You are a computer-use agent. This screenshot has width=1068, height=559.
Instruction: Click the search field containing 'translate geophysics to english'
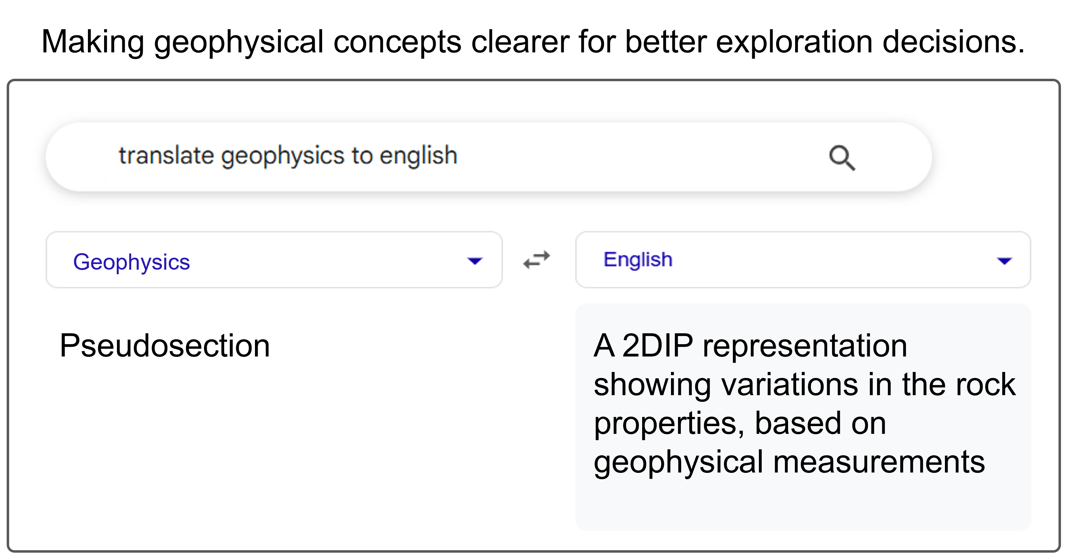pyautogui.click(x=488, y=157)
